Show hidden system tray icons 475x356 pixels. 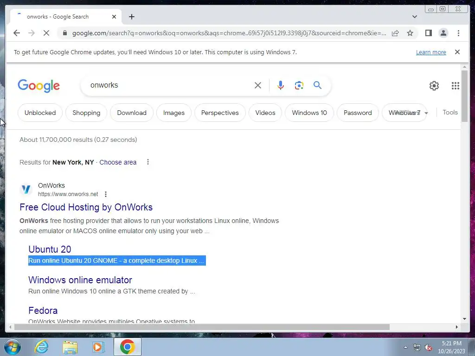[x=405, y=348]
